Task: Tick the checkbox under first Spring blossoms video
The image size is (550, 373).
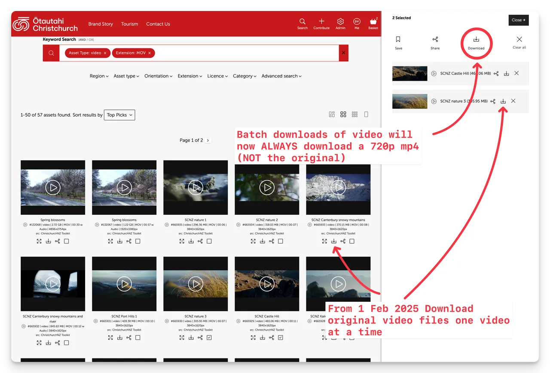Action: [67, 241]
